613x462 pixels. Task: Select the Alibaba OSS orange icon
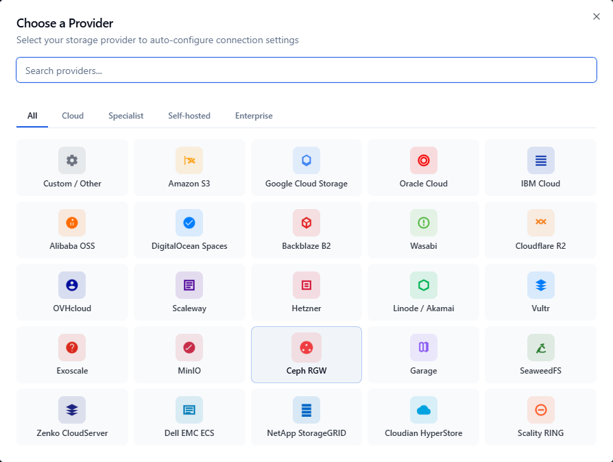tap(72, 223)
